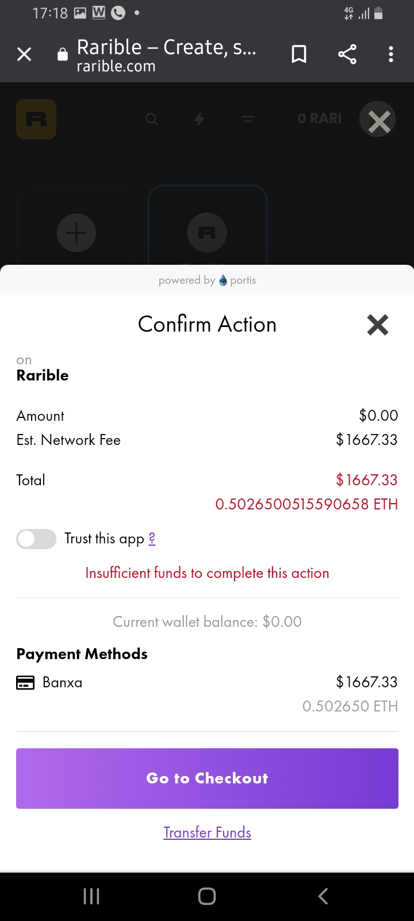Toggle the Trust this app switch

(36, 539)
